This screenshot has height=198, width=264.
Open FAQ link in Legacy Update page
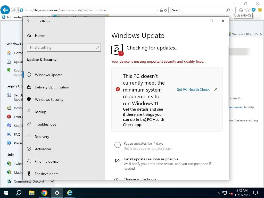coord(17,134)
